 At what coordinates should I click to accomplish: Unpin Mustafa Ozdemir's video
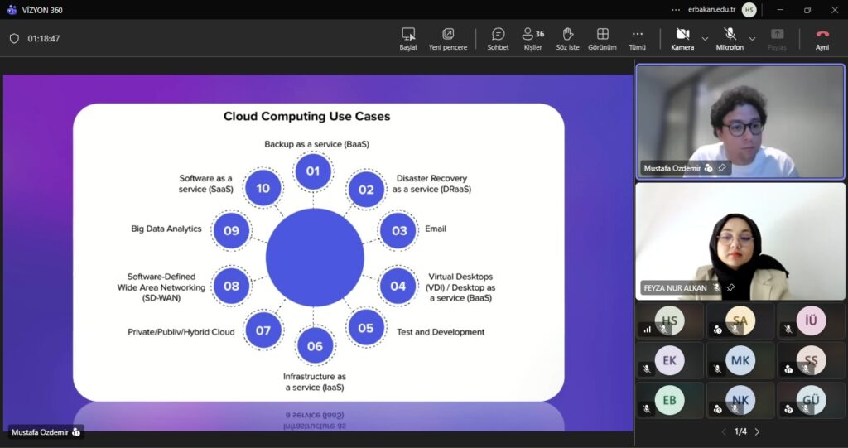(722, 168)
